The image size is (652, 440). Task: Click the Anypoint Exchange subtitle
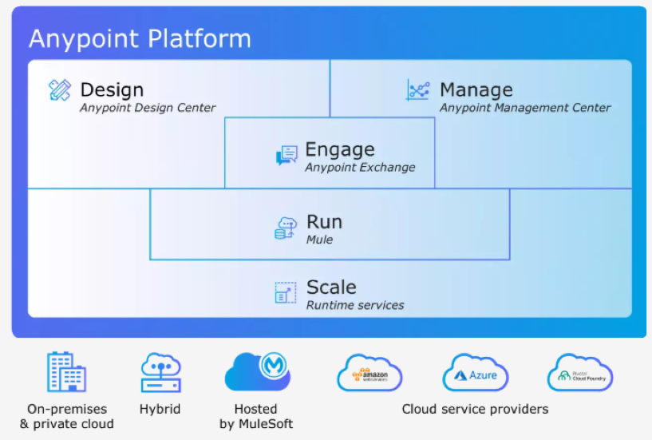click(x=360, y=168)
